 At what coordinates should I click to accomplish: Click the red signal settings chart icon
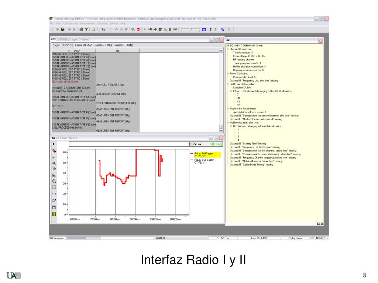(x=54, y=151)
